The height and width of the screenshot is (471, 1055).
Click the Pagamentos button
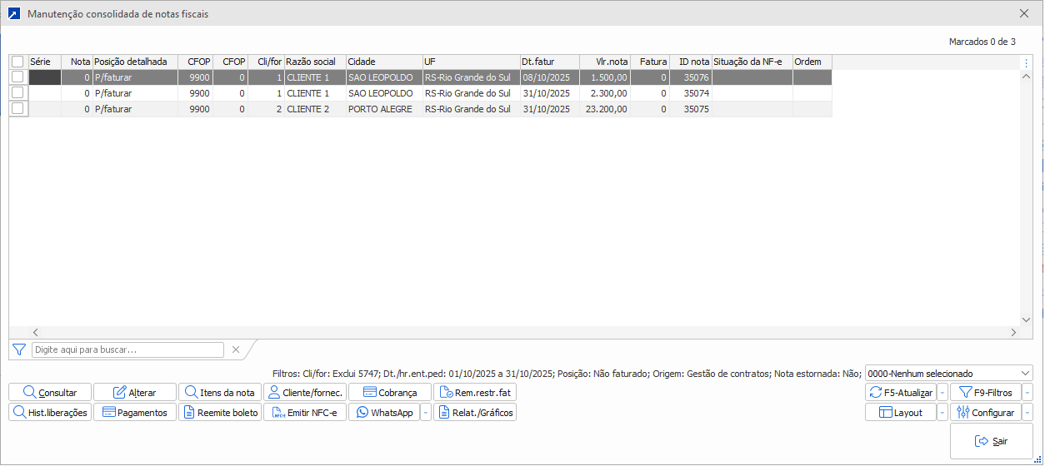pos(135,412)
